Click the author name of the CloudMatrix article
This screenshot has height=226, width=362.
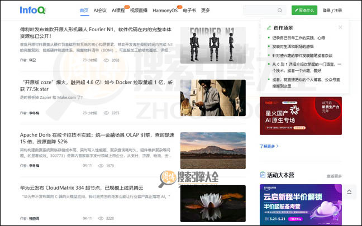[x=34, y=218]
